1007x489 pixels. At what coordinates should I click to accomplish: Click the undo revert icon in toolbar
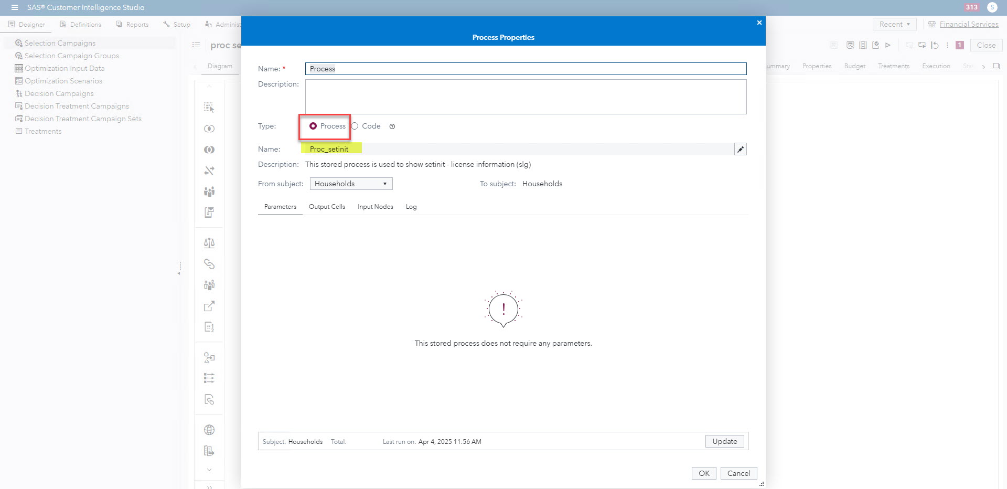tap(935, 45)
